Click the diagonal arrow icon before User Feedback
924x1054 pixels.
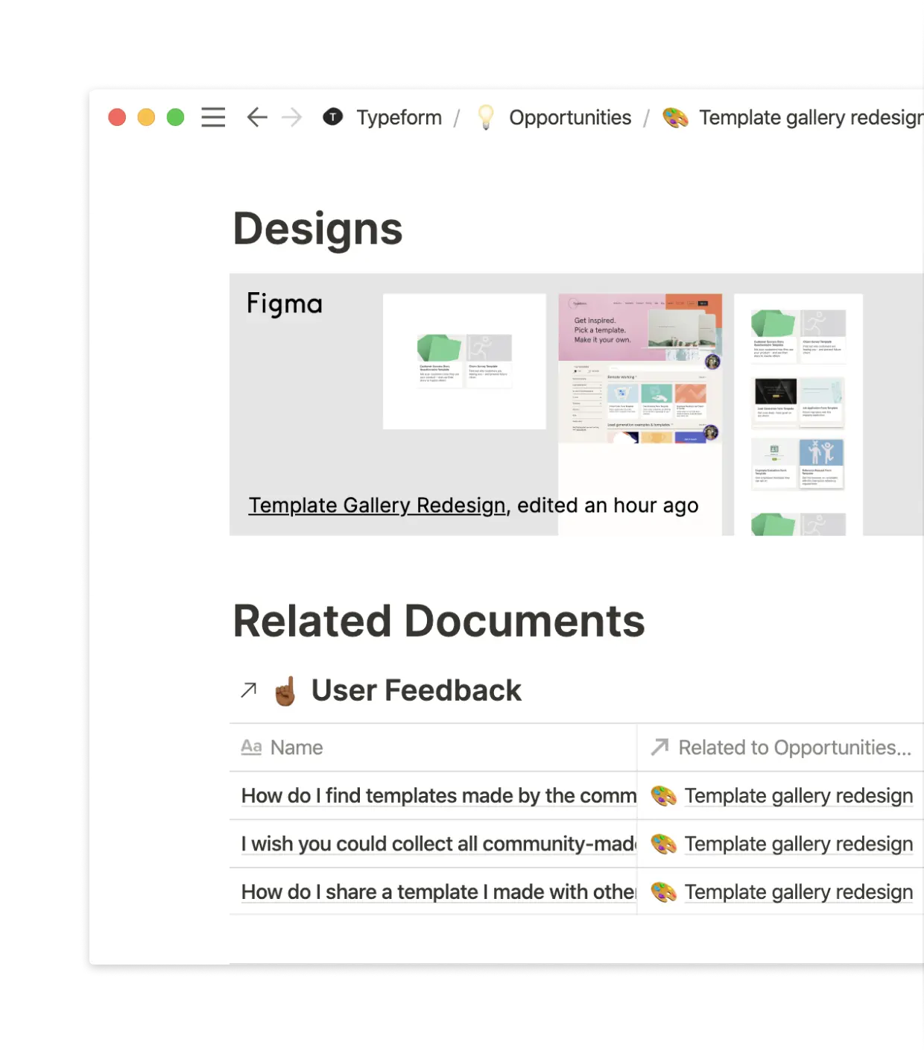click(247, 689)
